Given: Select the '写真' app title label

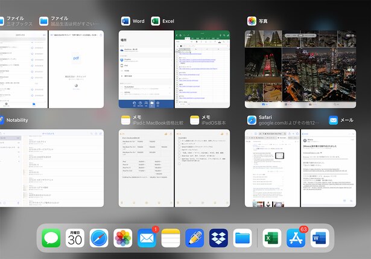Looking at the screenshot, I should pos(263,21).
